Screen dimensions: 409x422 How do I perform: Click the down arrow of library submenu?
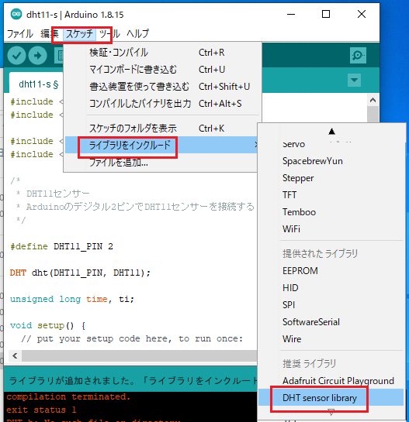(331, 412)
